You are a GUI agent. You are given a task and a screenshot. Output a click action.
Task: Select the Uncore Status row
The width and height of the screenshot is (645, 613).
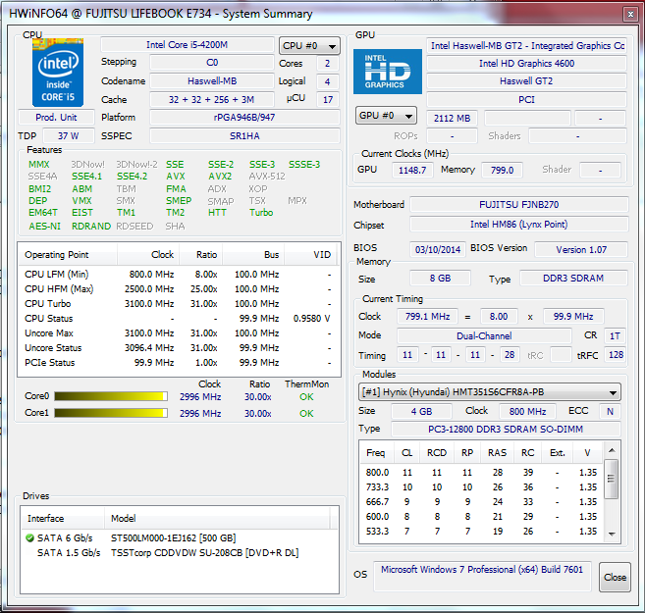point(179,348)
